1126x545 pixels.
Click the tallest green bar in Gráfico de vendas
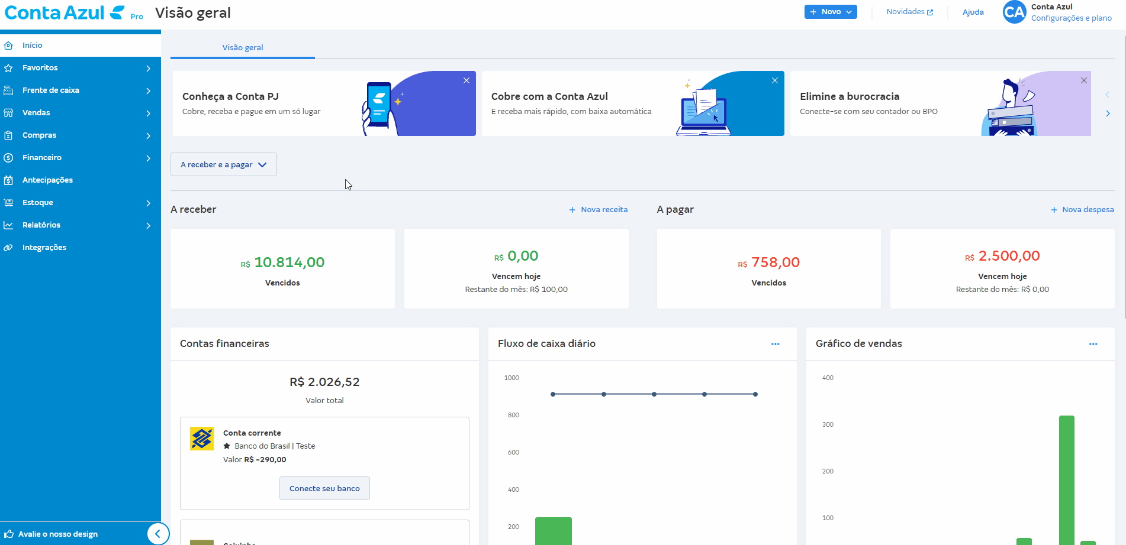pos(1067,480)
